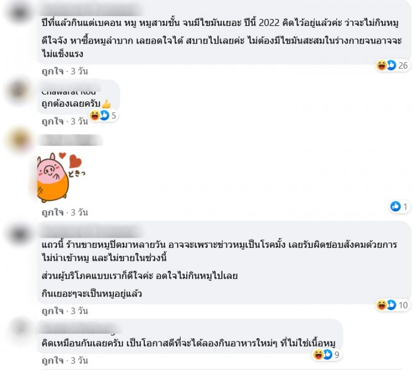414x370 pixels.
Task: Open the blurred name above the sticker
Action: 70,140
